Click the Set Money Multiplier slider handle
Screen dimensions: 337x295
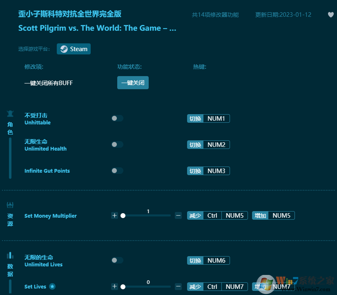[123, 216]
